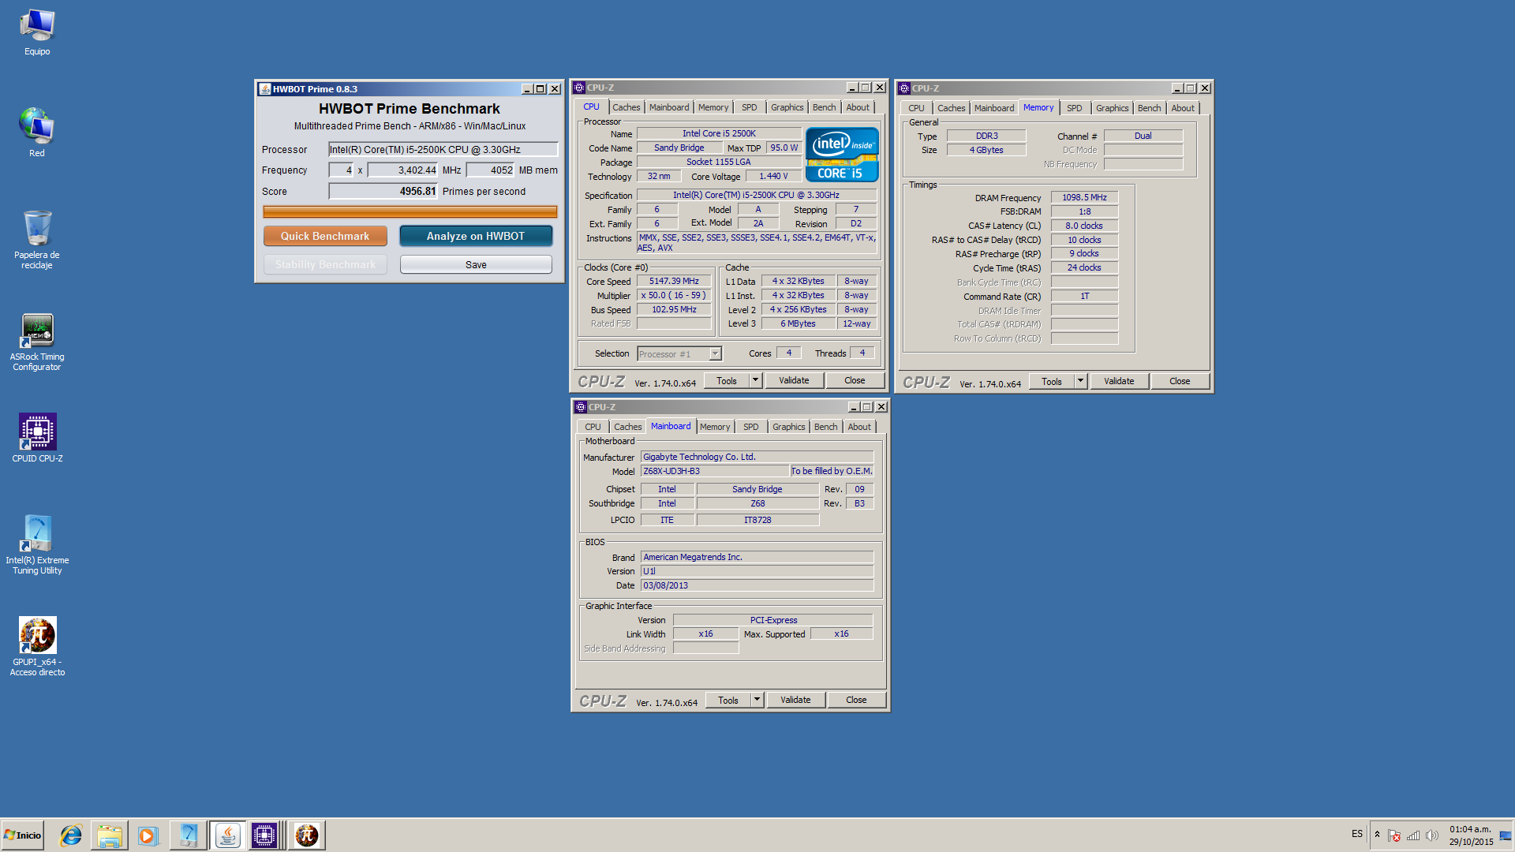
Task: Click Intel Core i5 logo in CPU-Z
Action: click(842, 155)
